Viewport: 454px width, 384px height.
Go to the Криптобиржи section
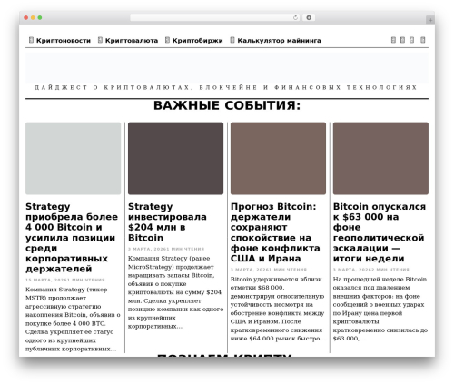197,40
